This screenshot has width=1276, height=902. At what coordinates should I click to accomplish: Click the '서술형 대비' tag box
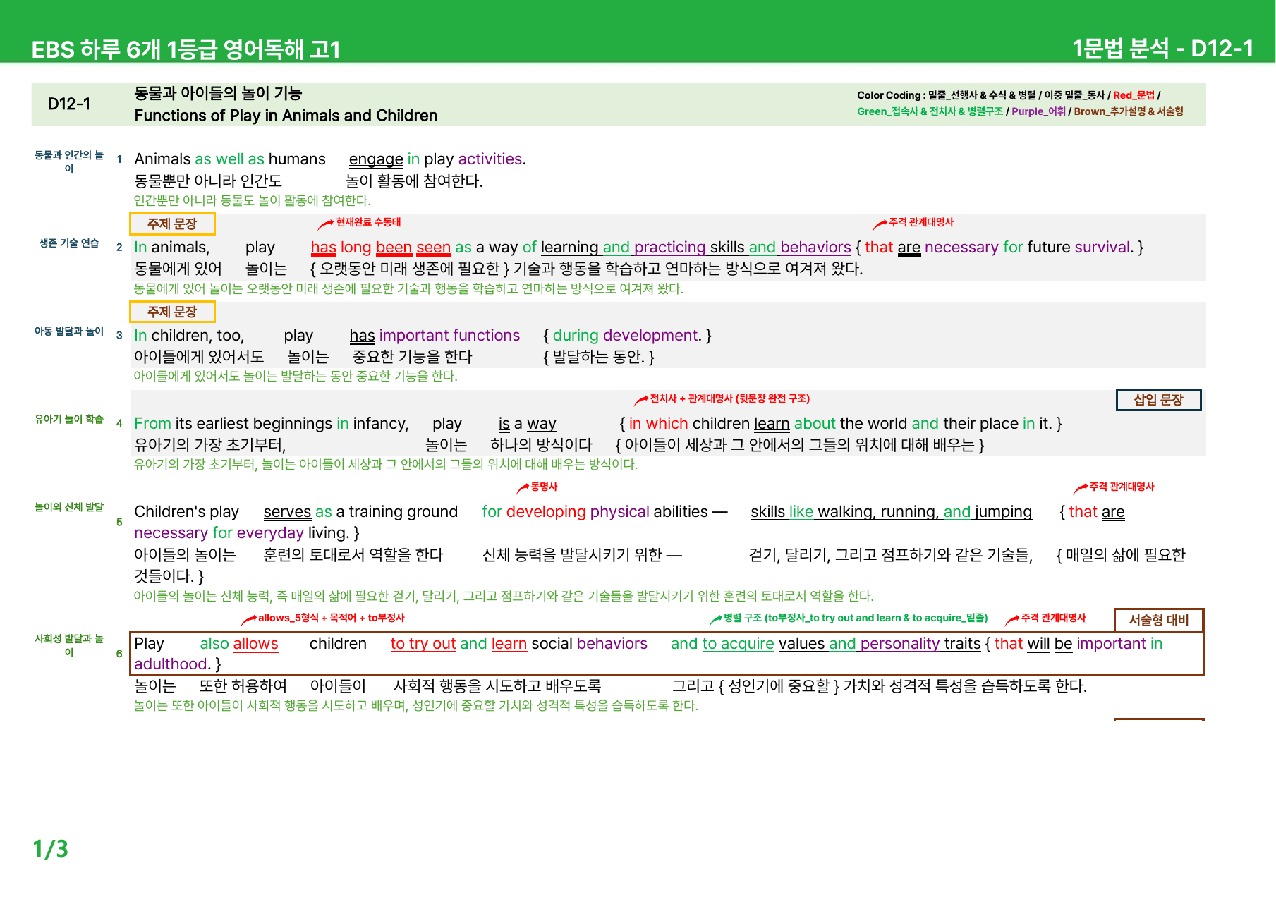pos(1158,620)
